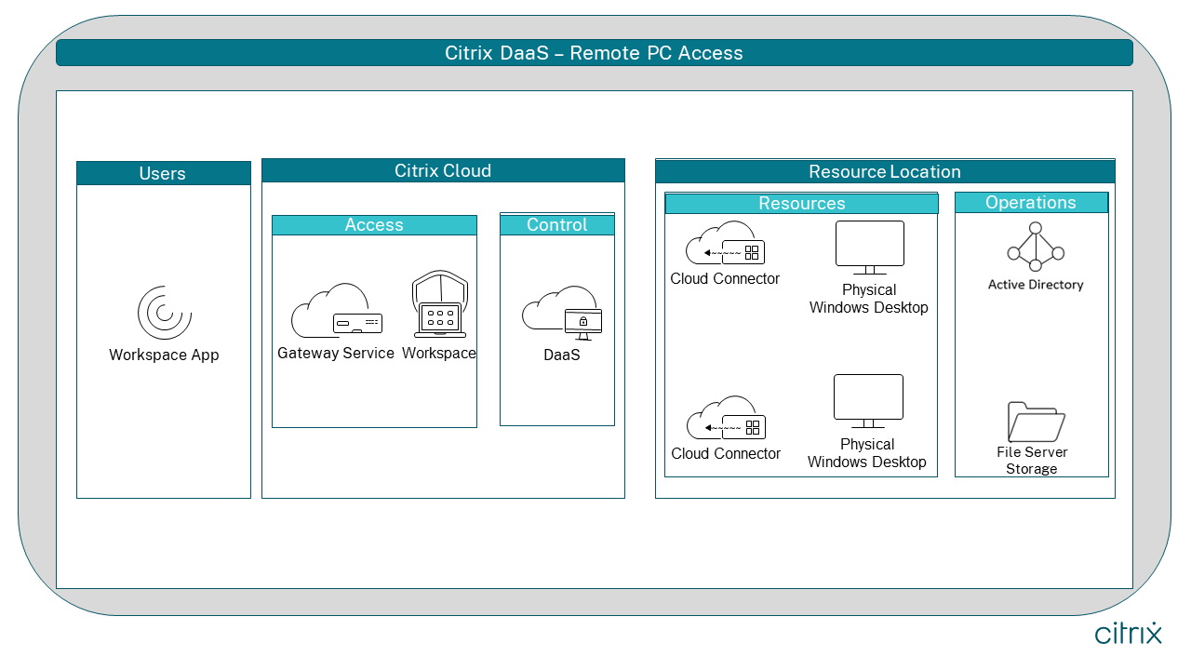Select the top Physical Windows Desktop monitor
Viewport: 1191px width, 670px height.
click(869, 244)
